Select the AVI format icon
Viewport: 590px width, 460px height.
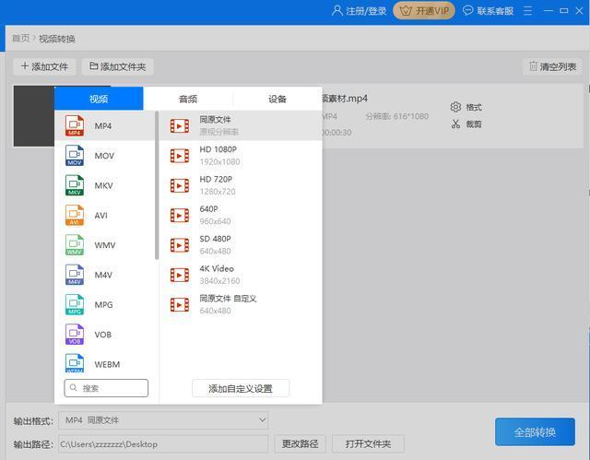click(75, 215)
